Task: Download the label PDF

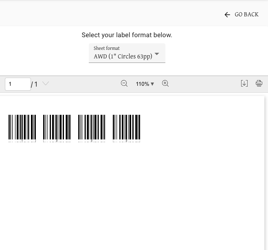Action: pyautogui.click(x=244, y=83)
